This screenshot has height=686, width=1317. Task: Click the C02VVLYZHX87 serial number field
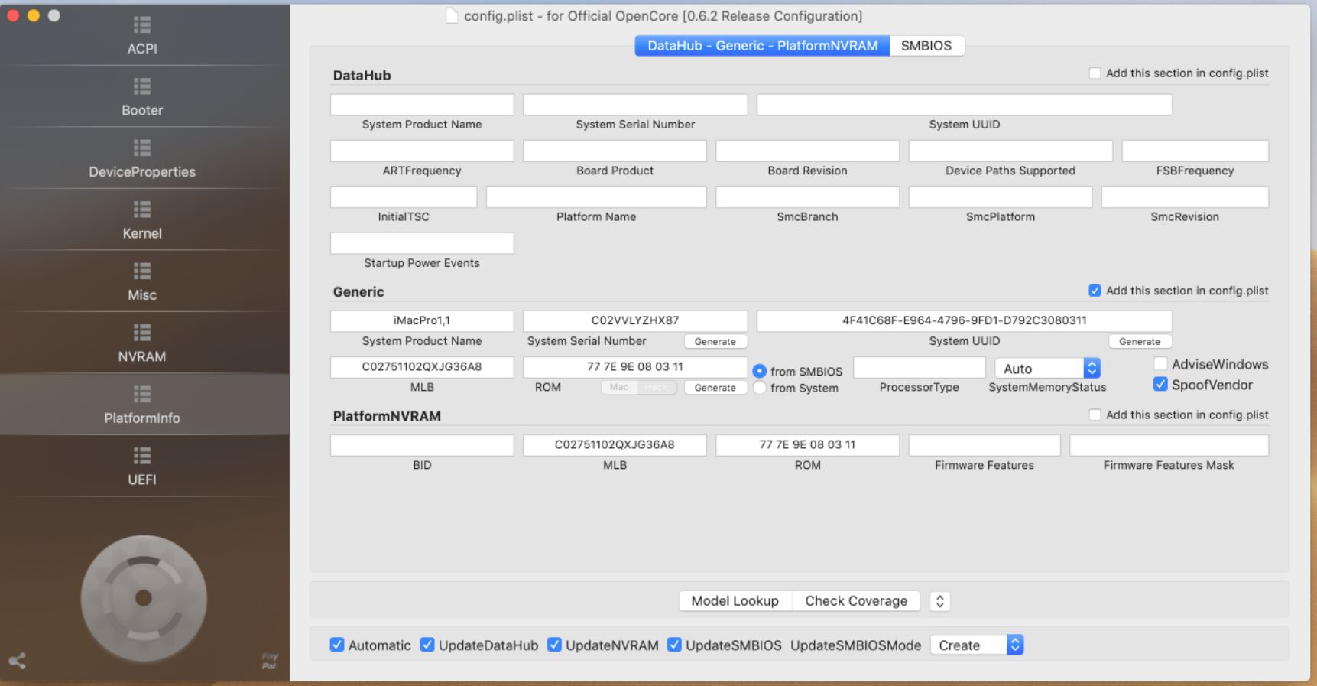coord(635,321)
